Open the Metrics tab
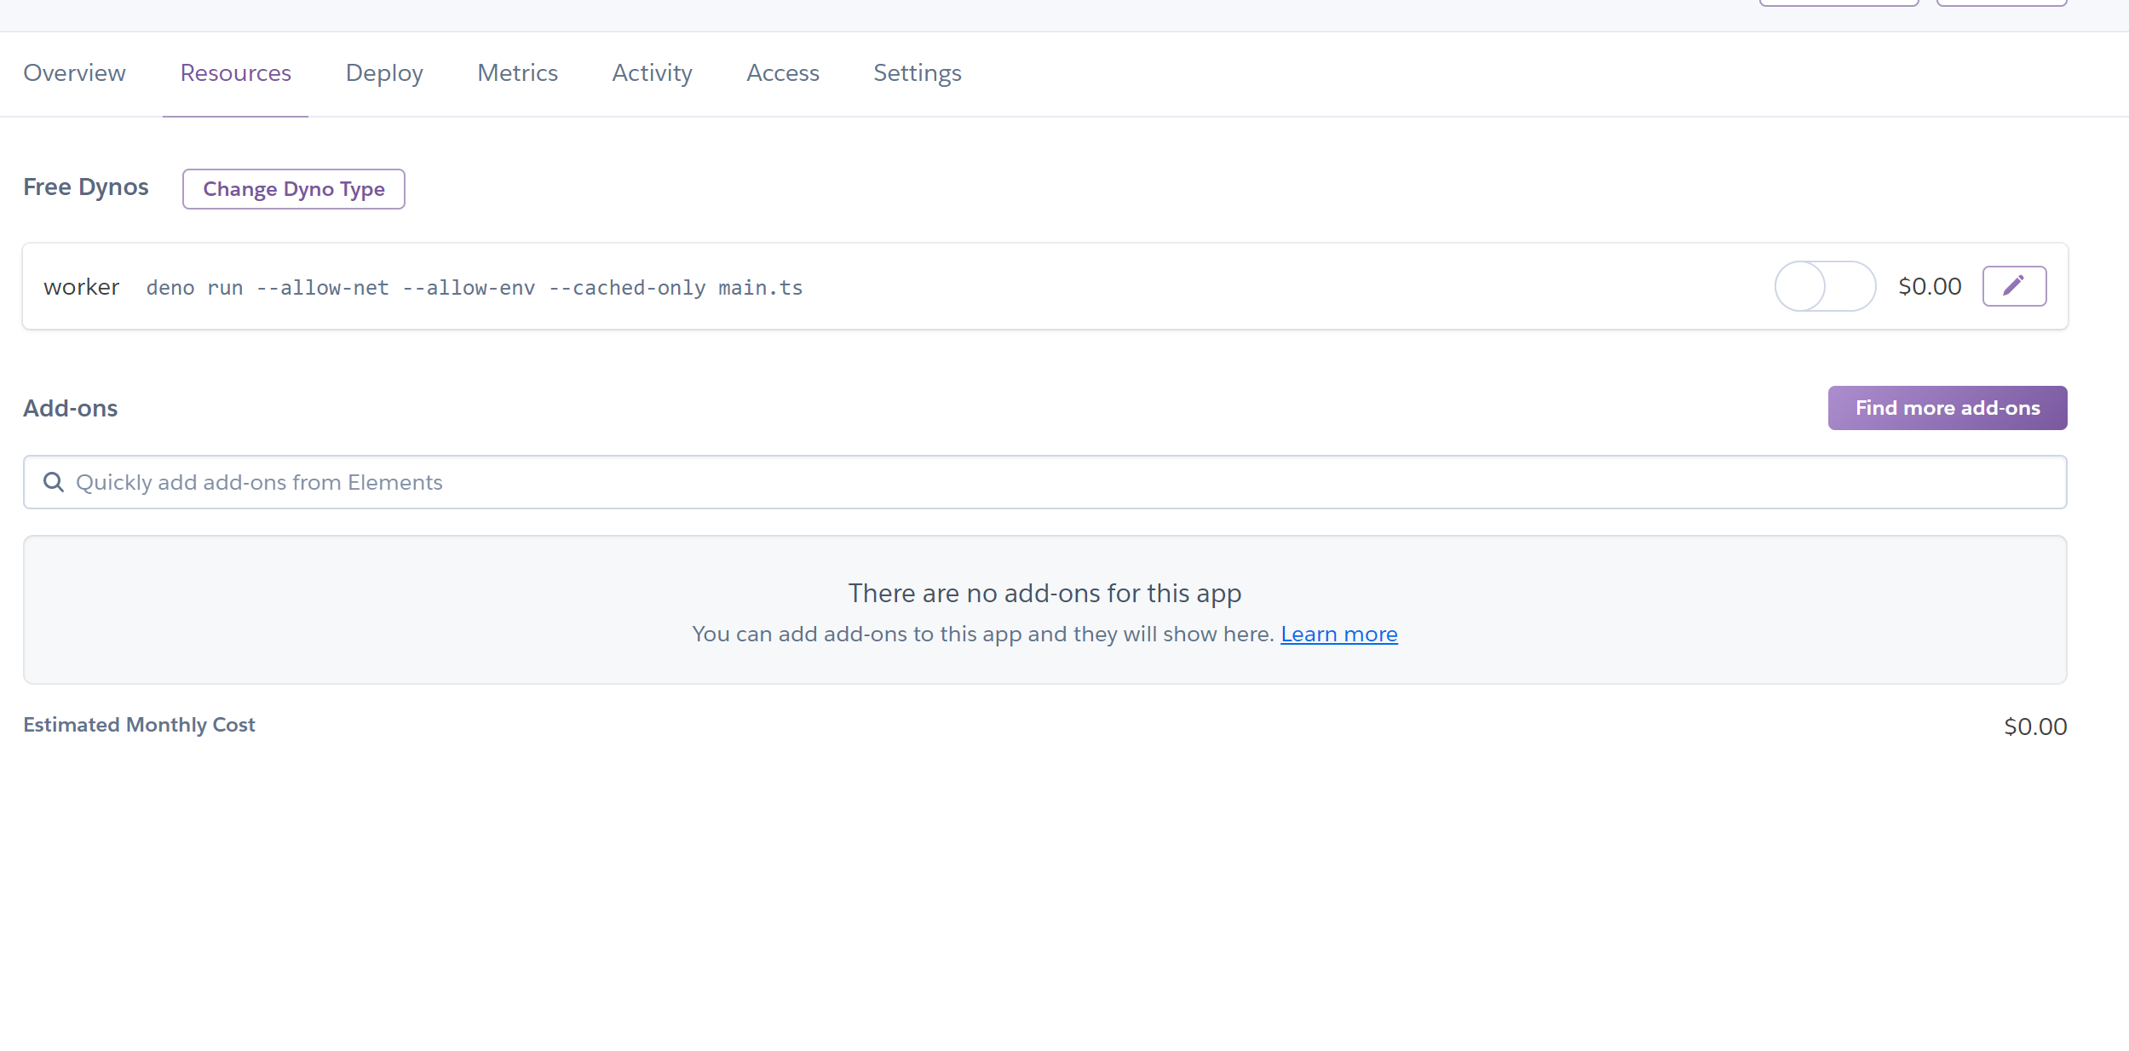Image resolution: width=2129 pixels, height=1051 pixels. (517, 73)
